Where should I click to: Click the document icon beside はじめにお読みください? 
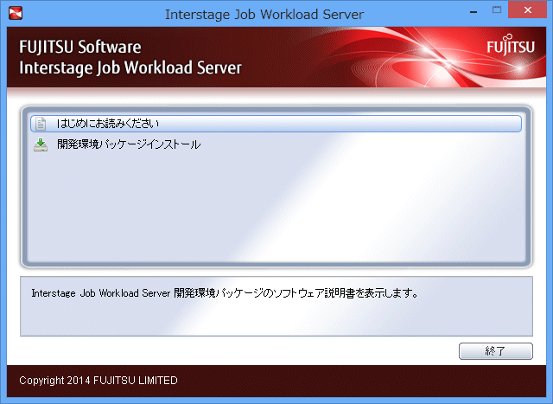40,124
